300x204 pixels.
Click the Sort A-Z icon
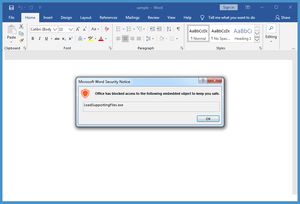(169, 29)
